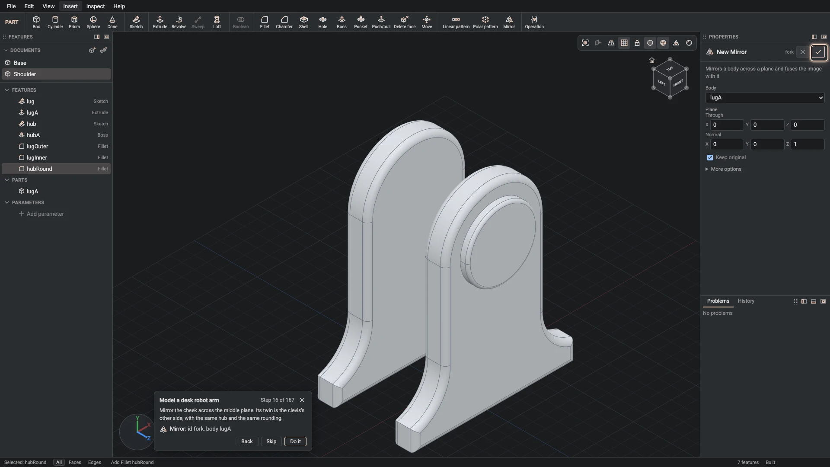Activate the Revolve tool
The width and height of the screenshot is (830, 467).
pos(179,22)
